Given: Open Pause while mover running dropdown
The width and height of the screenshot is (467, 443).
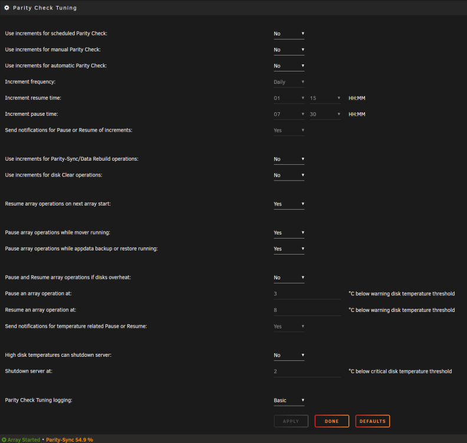Looking at the screenshot, I should (289, 233).
